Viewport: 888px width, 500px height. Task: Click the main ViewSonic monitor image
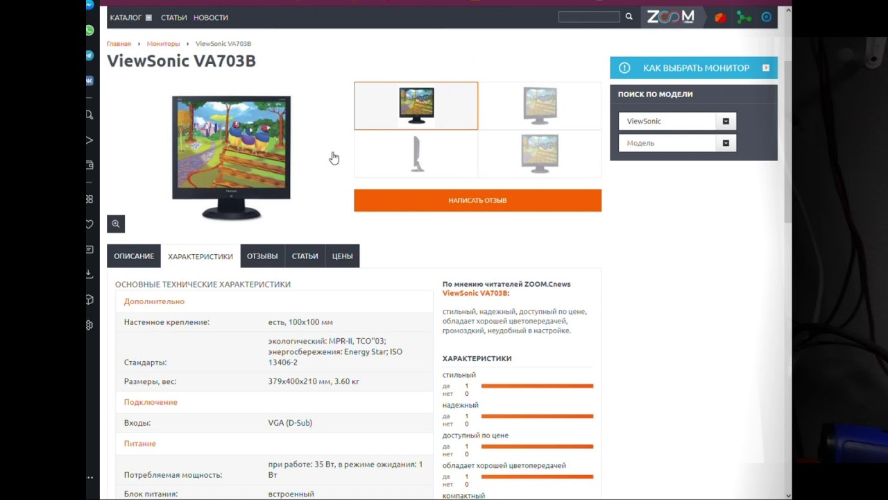point(232,158)
